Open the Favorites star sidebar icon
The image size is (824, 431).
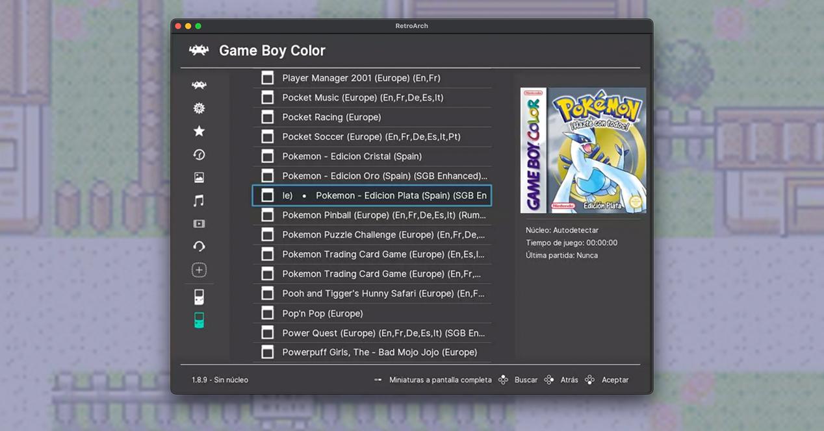pos(199,131)
